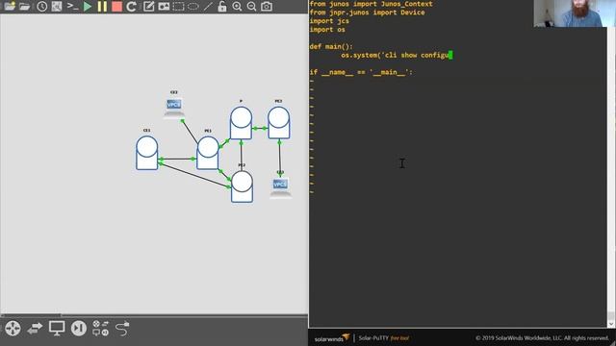Zoom out on the topology canvas
The height and width of the screenshot is (346, 616).
pos(251,7)
